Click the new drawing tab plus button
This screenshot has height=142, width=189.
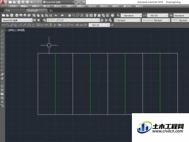[x=51, y=11]
